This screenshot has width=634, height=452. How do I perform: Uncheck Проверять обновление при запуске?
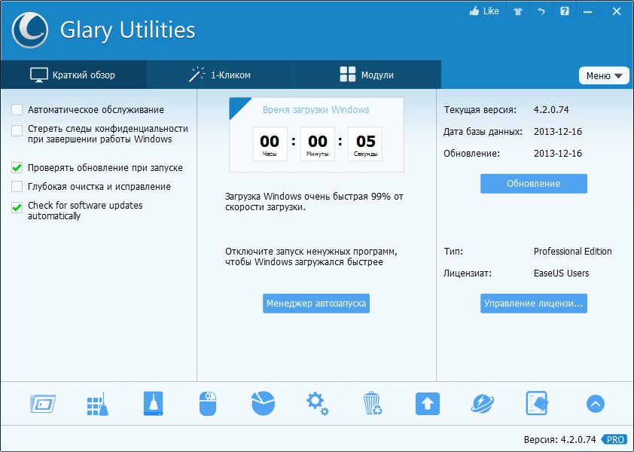pos(17,167)
